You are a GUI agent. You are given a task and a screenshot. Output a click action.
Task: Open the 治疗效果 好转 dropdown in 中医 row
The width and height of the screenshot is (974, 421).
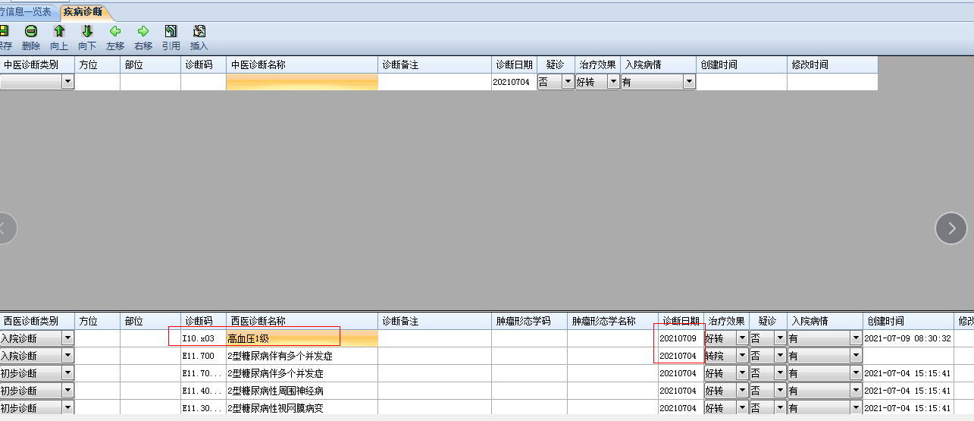tap(613, 82)
